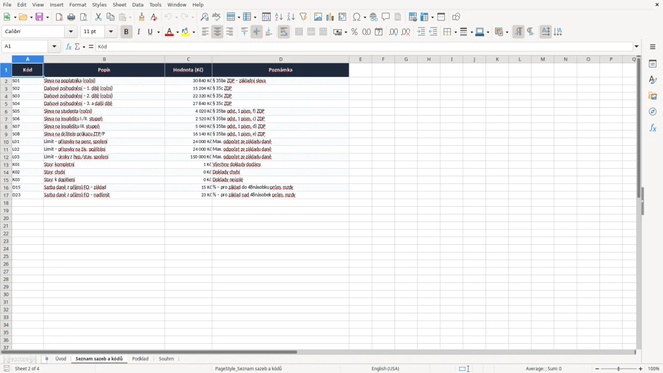Insert chart icon
Screen dimensions: 663x373
(330, 17)
